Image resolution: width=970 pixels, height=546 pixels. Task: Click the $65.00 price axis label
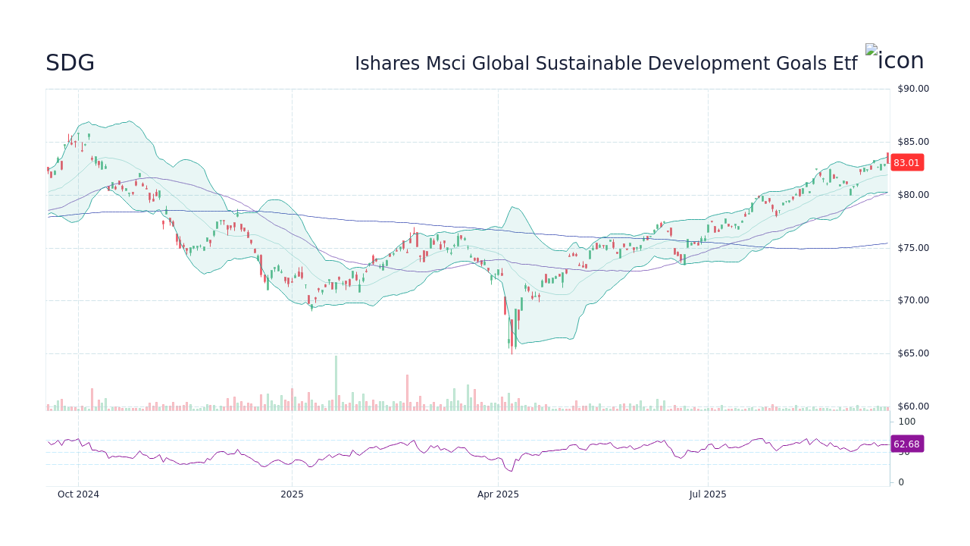click(x=913, y=353)
